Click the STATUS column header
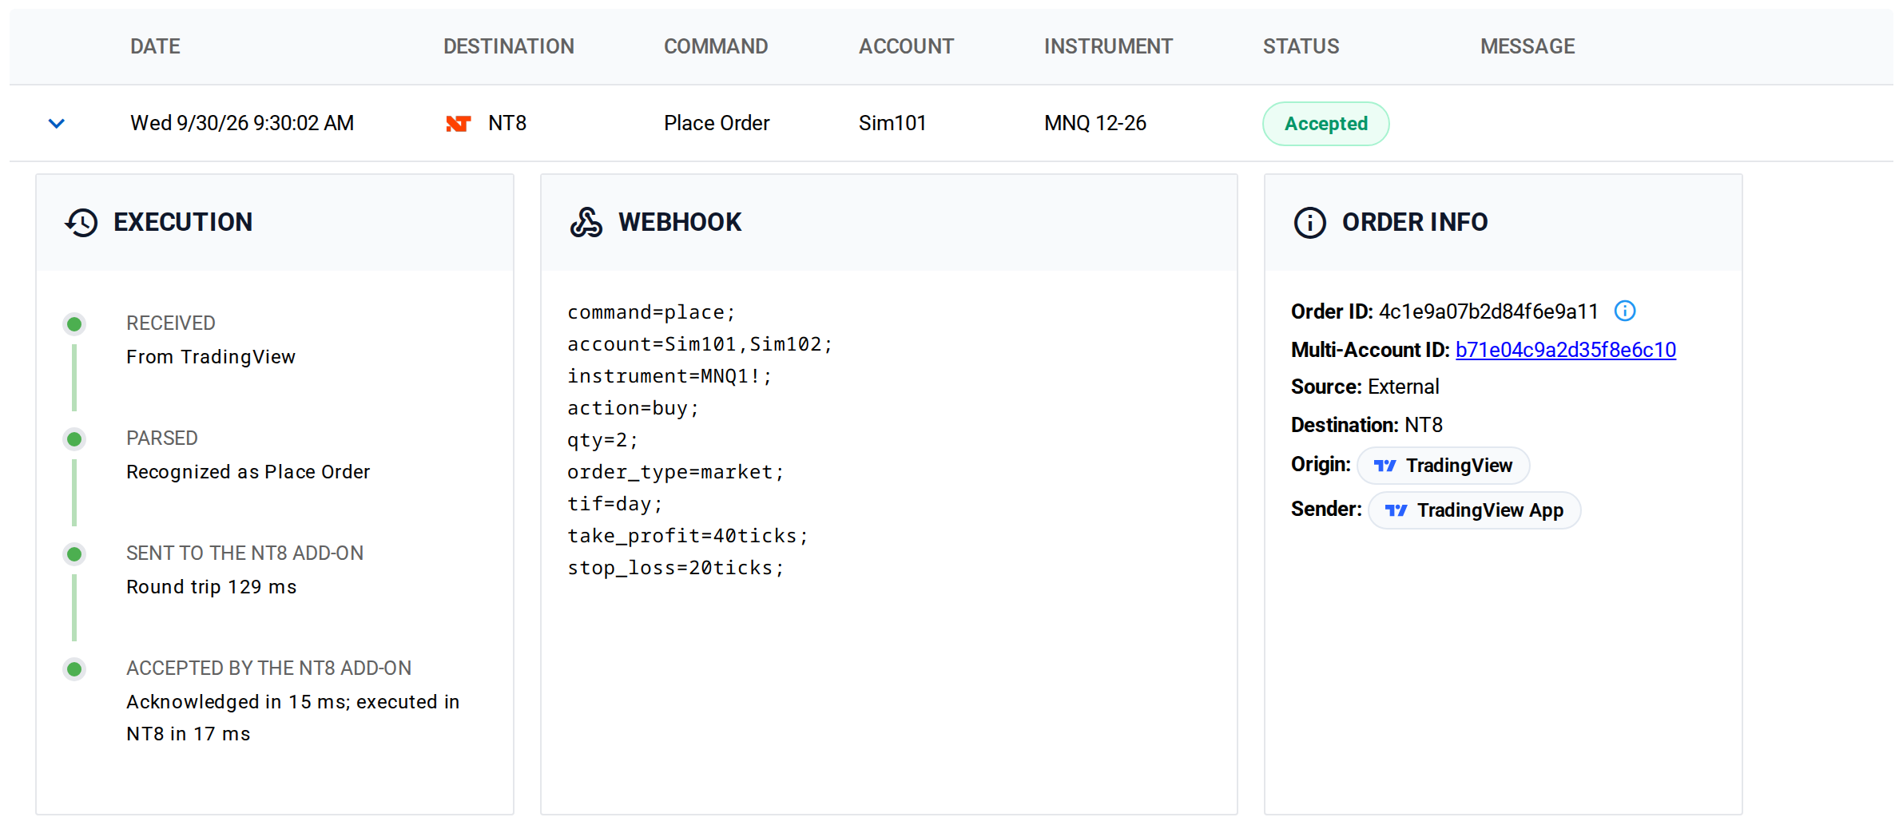This screenshot has height=837, width=1903. tap(1301, 46)
